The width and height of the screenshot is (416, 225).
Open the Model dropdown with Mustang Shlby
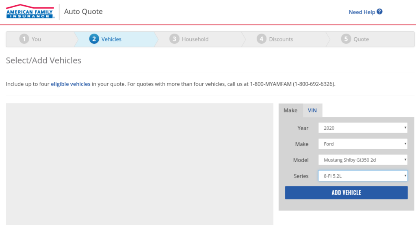point(363,160)
